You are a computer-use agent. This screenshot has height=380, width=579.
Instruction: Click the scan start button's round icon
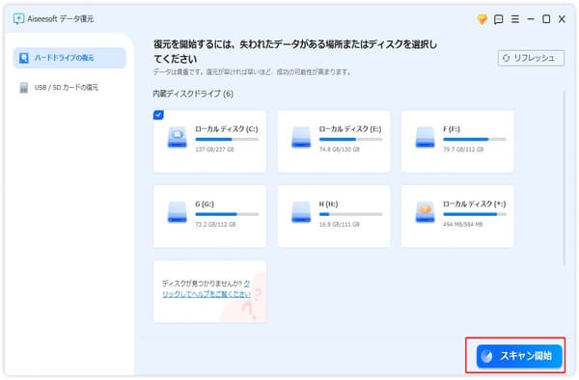tap(487, 357)
